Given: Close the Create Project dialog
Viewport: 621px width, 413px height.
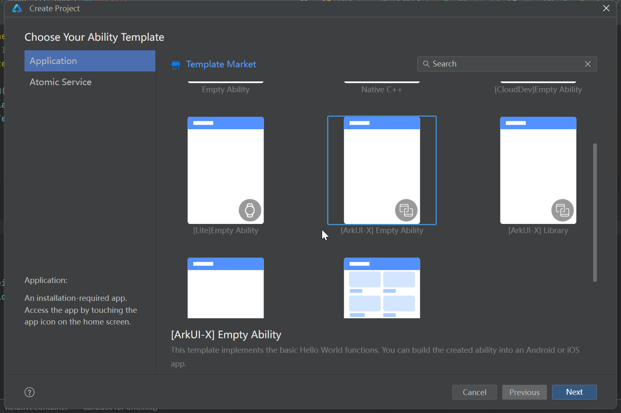Looking at the screenshot, I should point(606,8).
